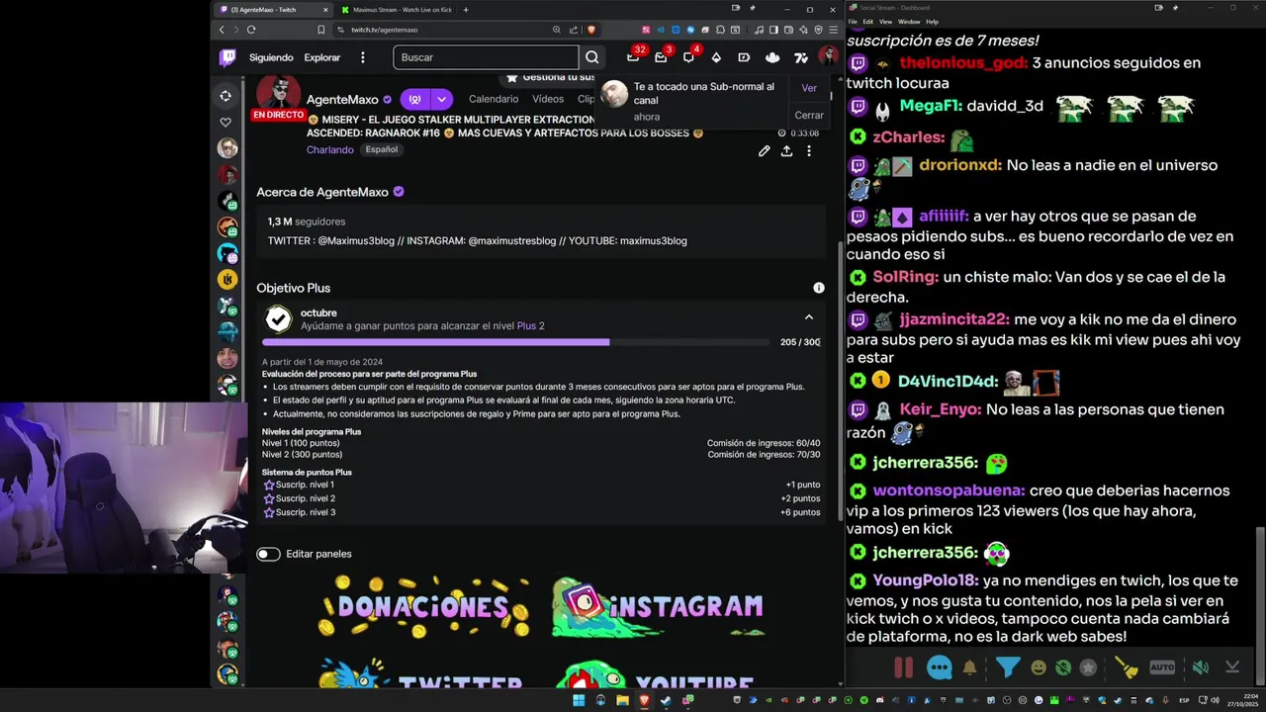Open the Twitch home logo

[227, 57]
